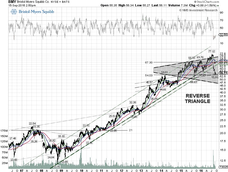Click the up-arrow beside the change percentage
The image size is (228, 172).
coord(218,5)
